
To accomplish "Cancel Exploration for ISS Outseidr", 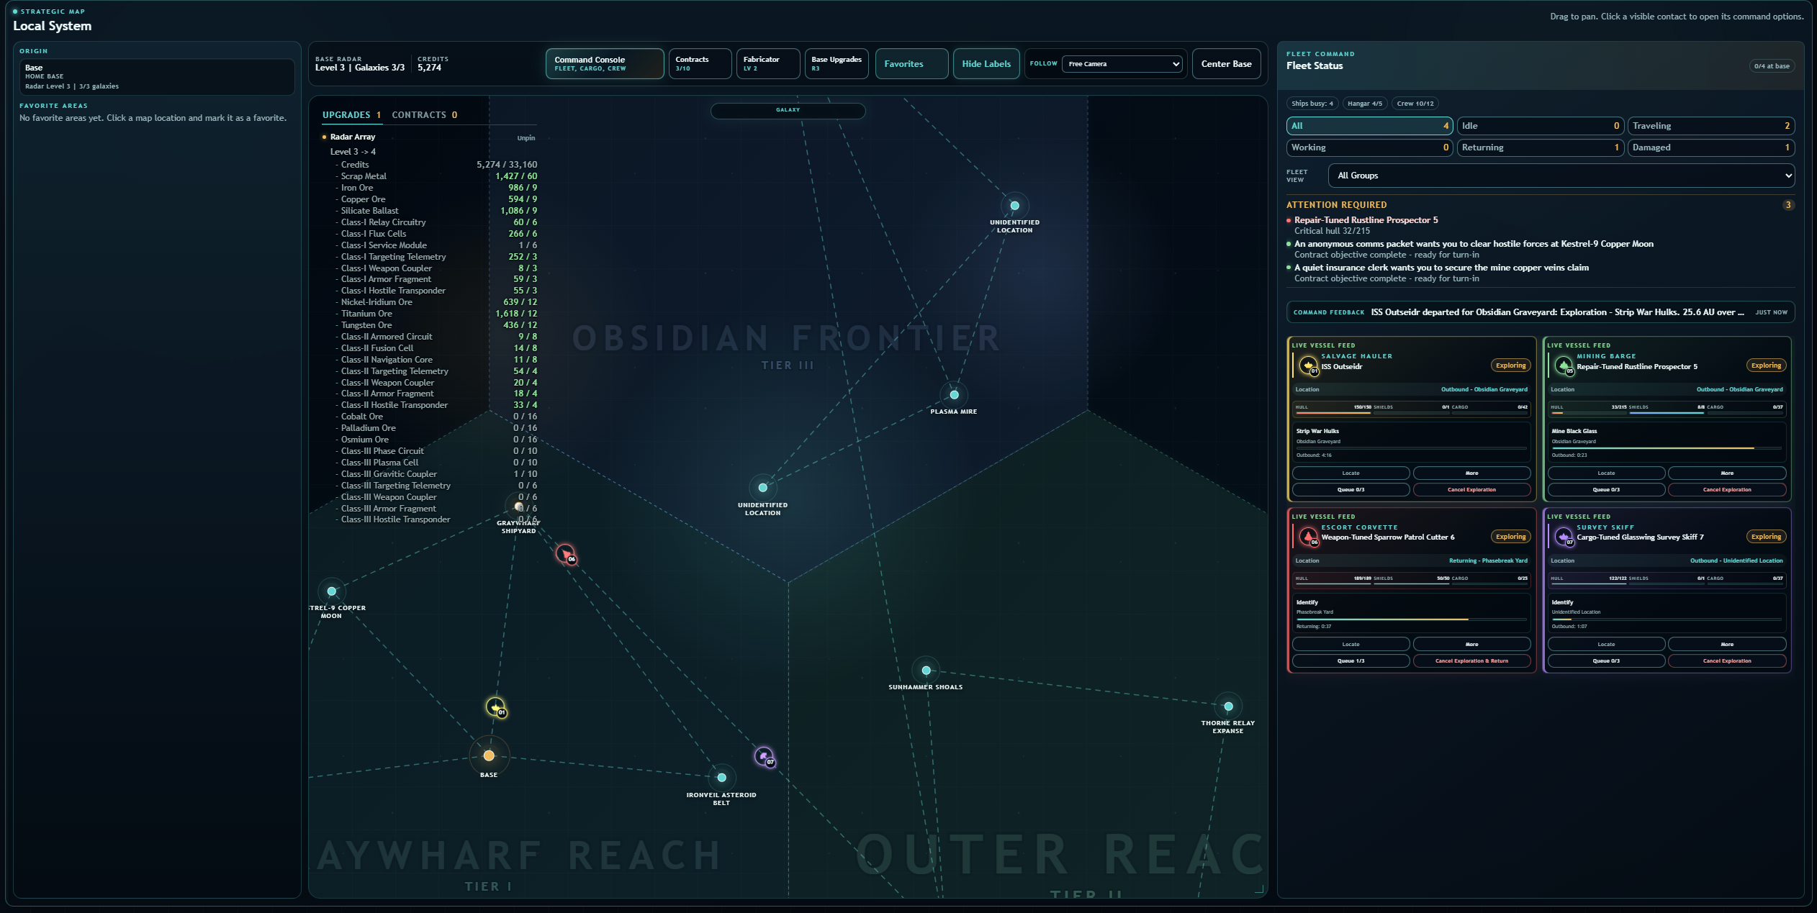I will tap(1471, 490).
